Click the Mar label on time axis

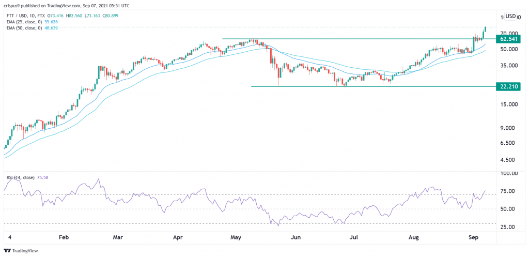[x=118, y=238]
